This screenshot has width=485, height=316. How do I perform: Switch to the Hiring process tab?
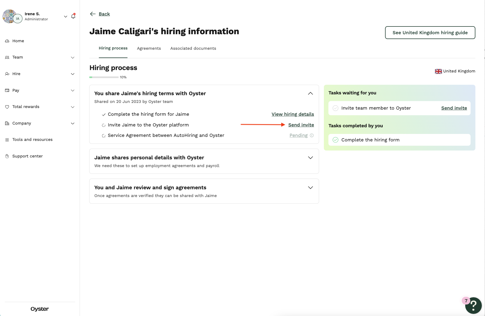click(113, 48)
